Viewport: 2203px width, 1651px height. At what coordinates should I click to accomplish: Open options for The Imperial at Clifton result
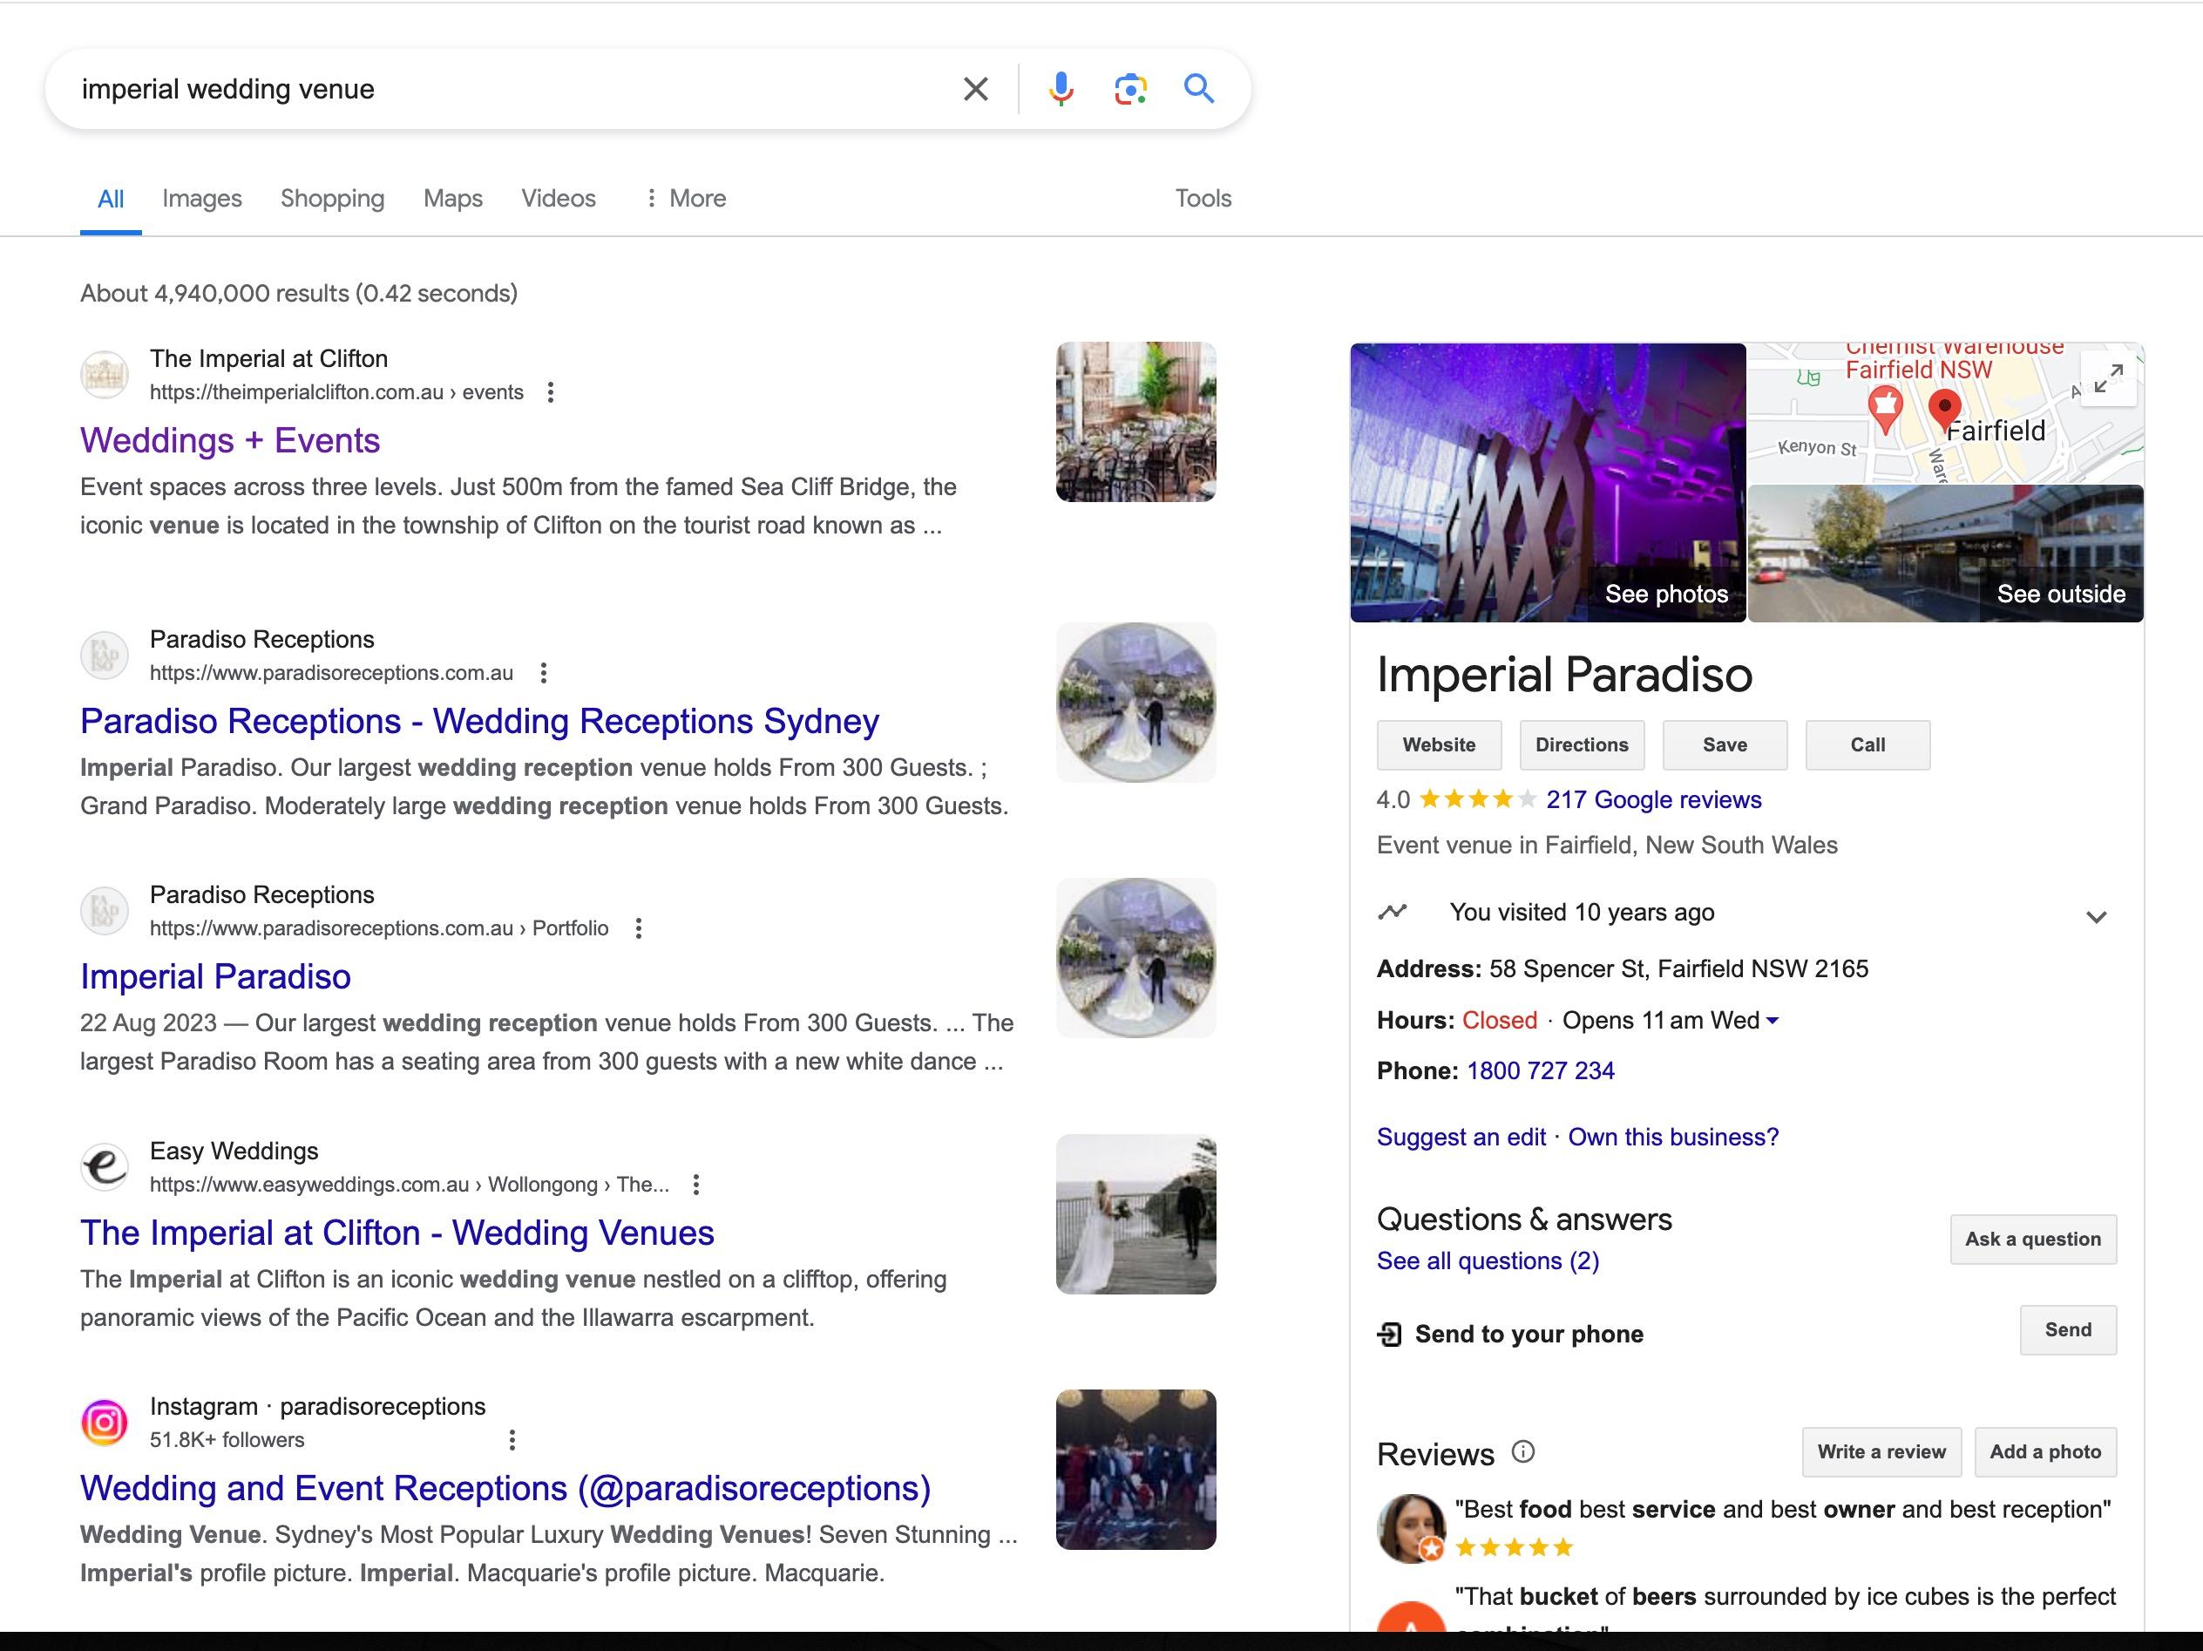[551, 392]
